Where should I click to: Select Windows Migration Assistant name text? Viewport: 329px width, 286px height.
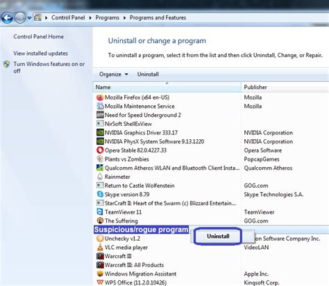[140, 273]
